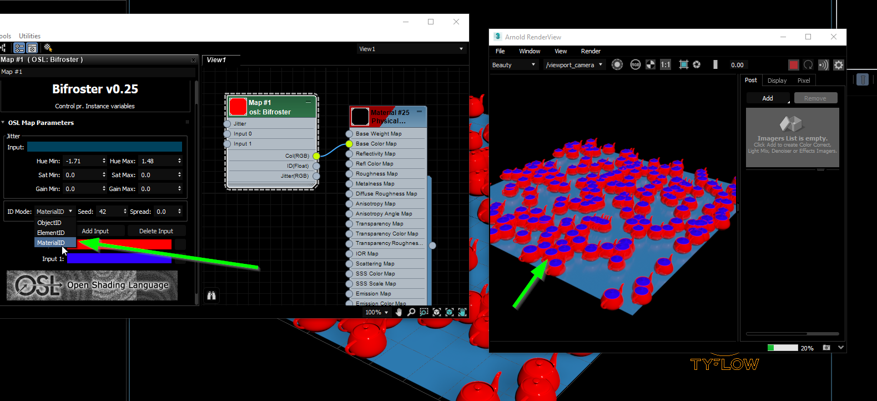877x401 pixels.
Task: Switch to the Pixel tab
Action: (804, 81)
